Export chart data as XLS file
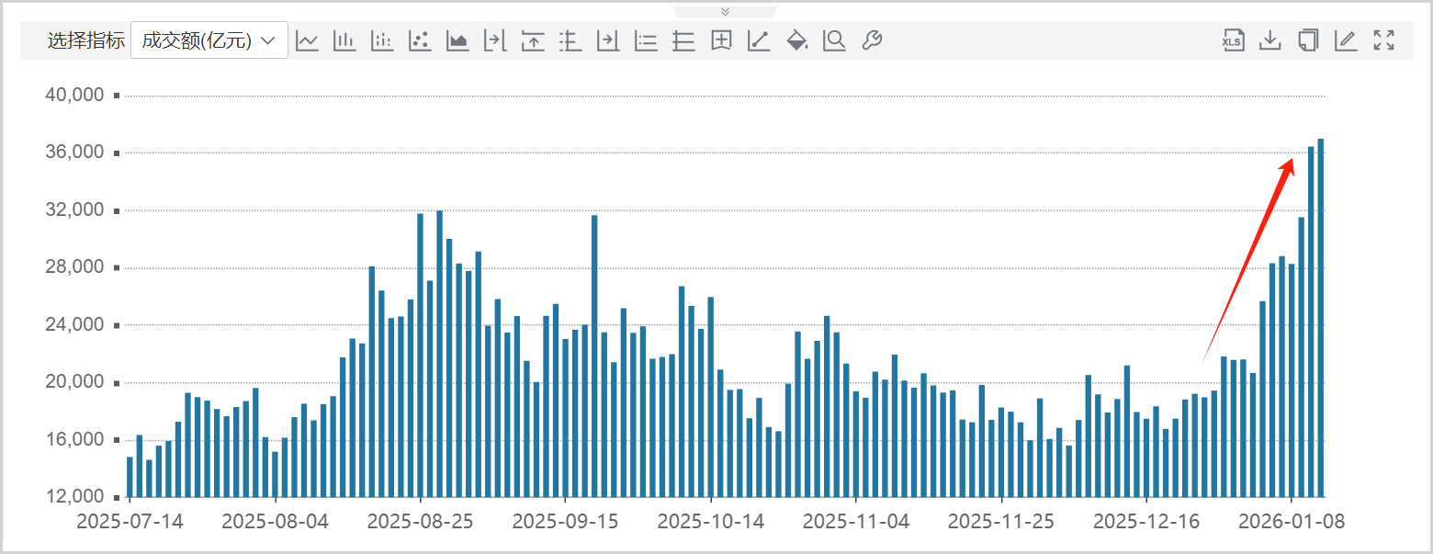 click(x=1232, y=40)
